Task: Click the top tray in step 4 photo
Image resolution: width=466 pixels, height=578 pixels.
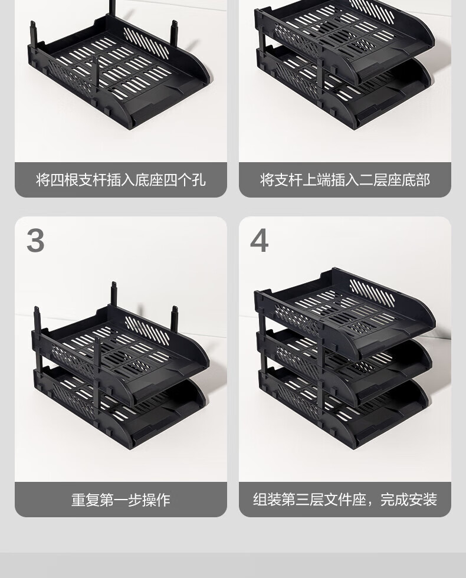Action: pyautogui.click(x=344, y=312)
